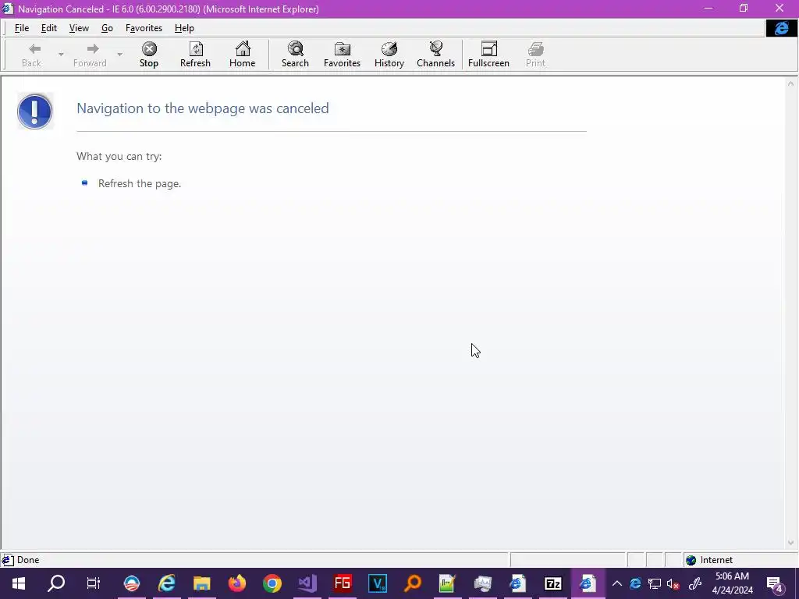
Task: Open the Help menu
Action: point(184,28)
